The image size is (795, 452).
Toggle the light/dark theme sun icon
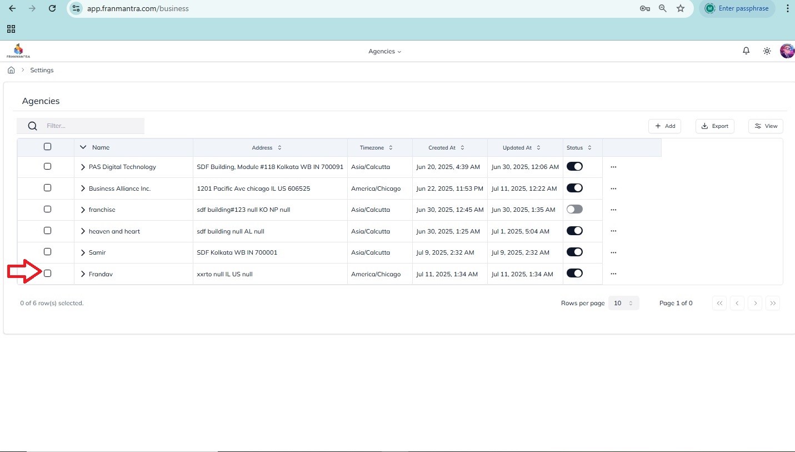[767, 51]
